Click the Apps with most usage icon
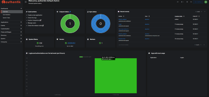This screenshot has height=97, width=209. (149, 53)
